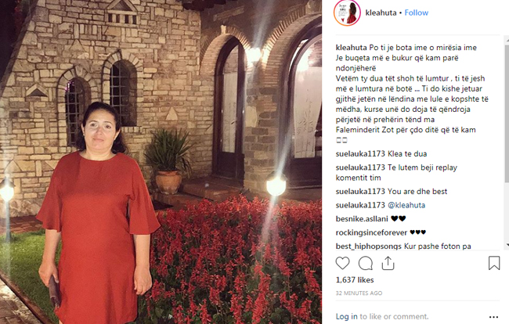Viewport: 509px width, 324px height.
Task: Open suelauka1173 profile from 'Klea te dua' comment
Action: (360, 153)
